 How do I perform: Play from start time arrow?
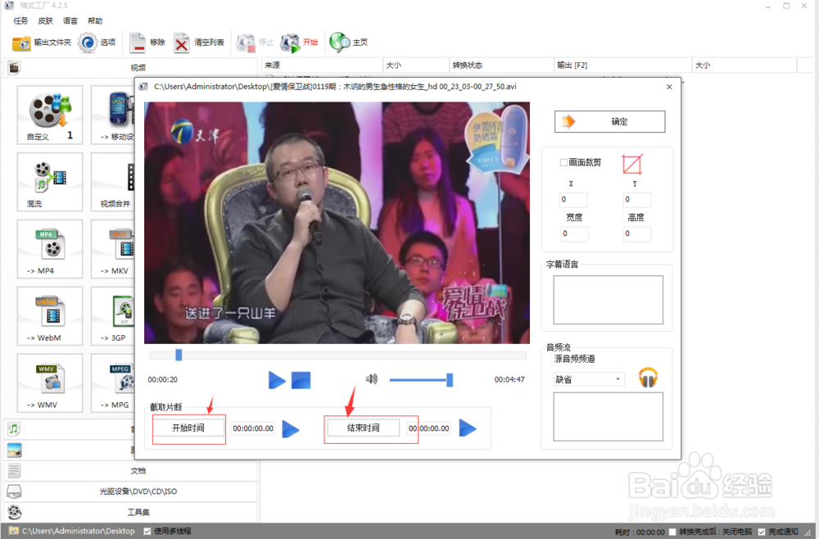pyautogui.click(x=291, y=428)
